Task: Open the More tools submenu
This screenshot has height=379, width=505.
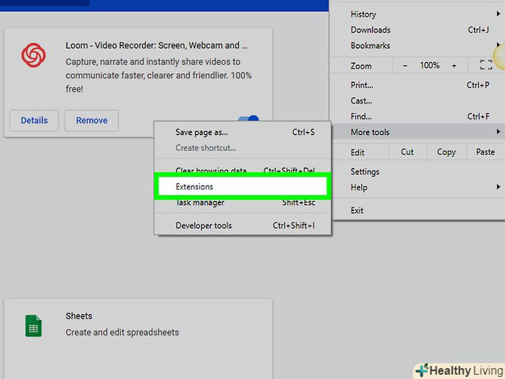Action: coord(418,132)
